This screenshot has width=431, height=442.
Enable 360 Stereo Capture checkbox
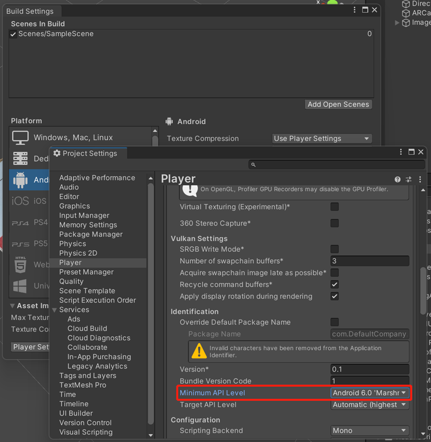coord(334,223)
